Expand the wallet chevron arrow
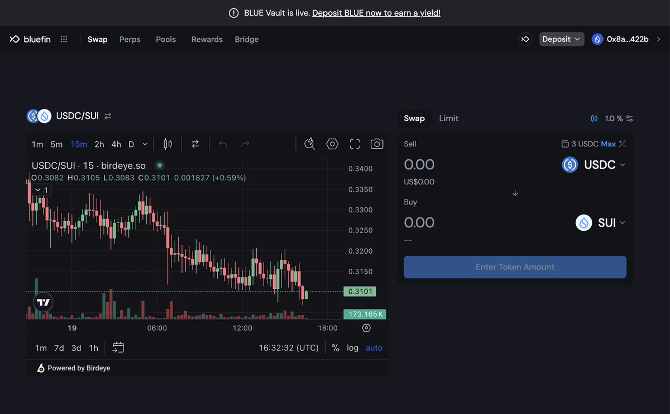 [659, 39]
